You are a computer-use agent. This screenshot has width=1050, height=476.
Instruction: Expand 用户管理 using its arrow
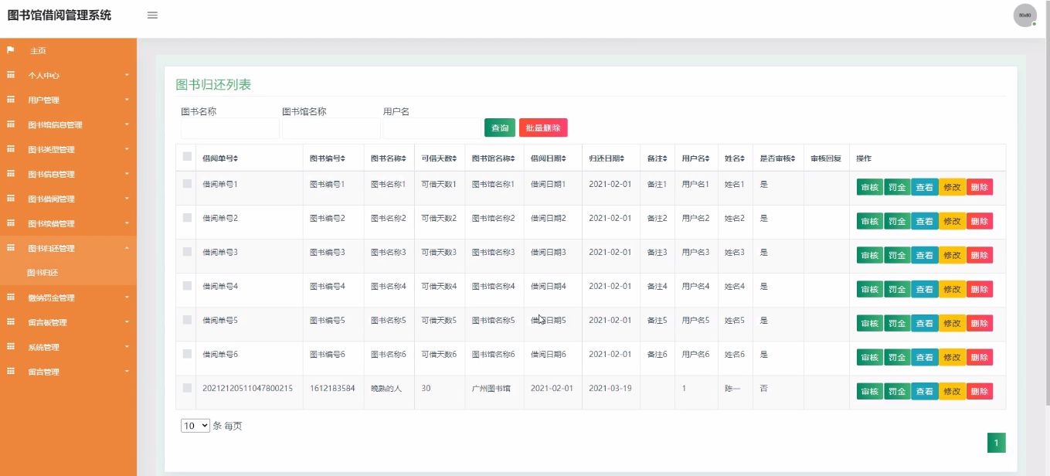[x=127, y=100]
